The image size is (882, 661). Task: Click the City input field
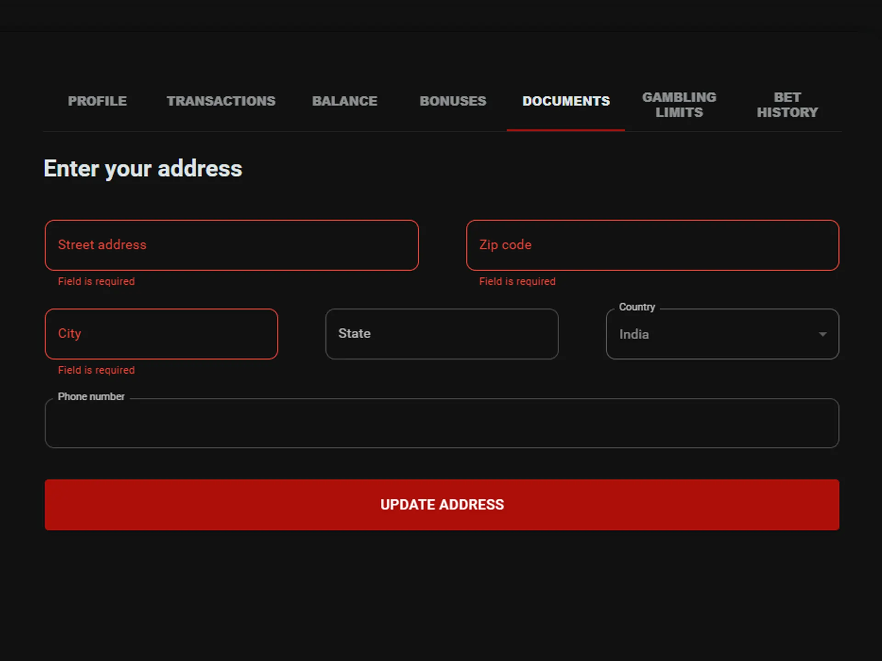coord(161,334)
